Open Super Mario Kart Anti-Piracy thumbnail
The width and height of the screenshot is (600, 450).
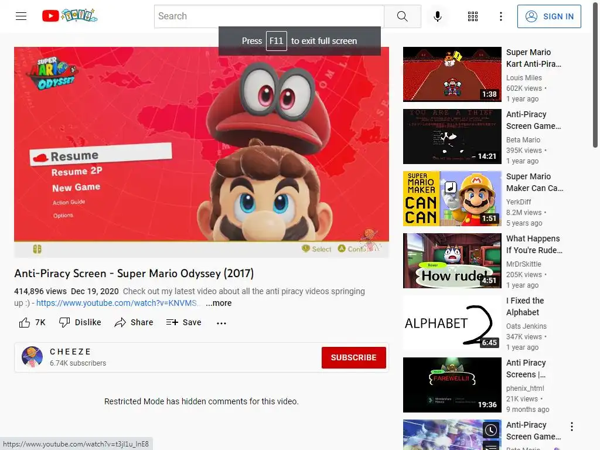[x=452, y=74]
